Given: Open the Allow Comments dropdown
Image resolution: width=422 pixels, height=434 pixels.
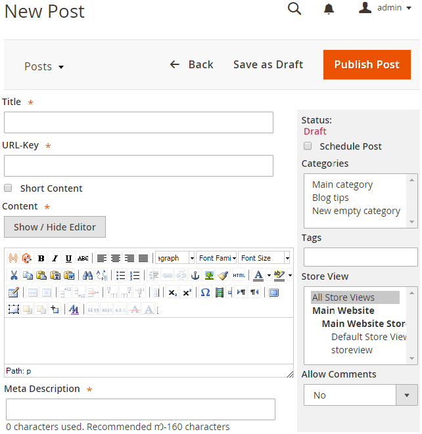Looking at the screenshot, I should pos(360,395).
